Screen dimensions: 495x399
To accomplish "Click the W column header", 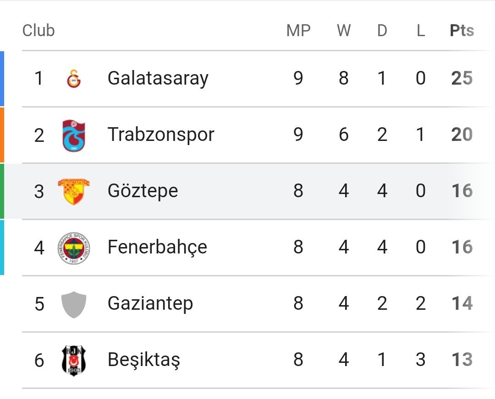I will pos(344,31).
